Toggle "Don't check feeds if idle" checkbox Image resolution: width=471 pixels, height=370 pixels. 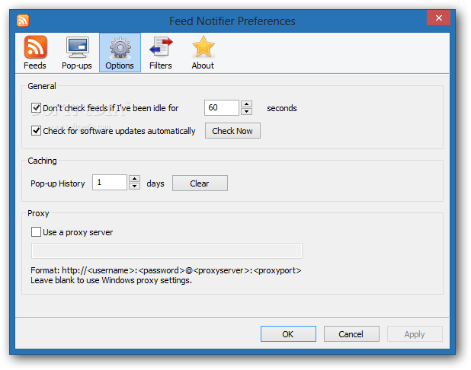point(36,108)
